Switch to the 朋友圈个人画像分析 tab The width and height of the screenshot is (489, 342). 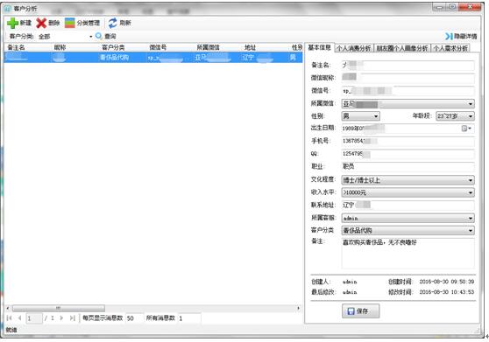point(401,48)
